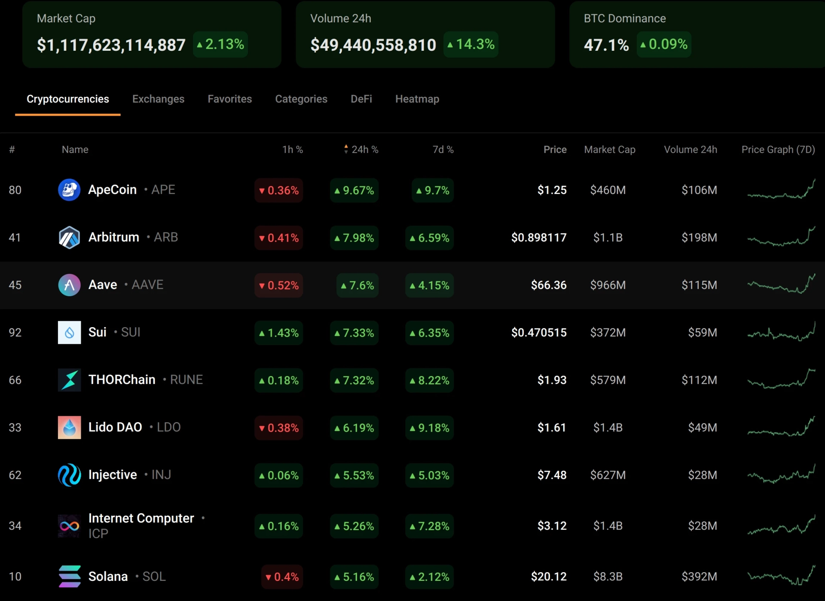Click the Arbitrum logo icon
This screenshot has width=825, height=601.
pyautogui.click(x=69, y=237)
